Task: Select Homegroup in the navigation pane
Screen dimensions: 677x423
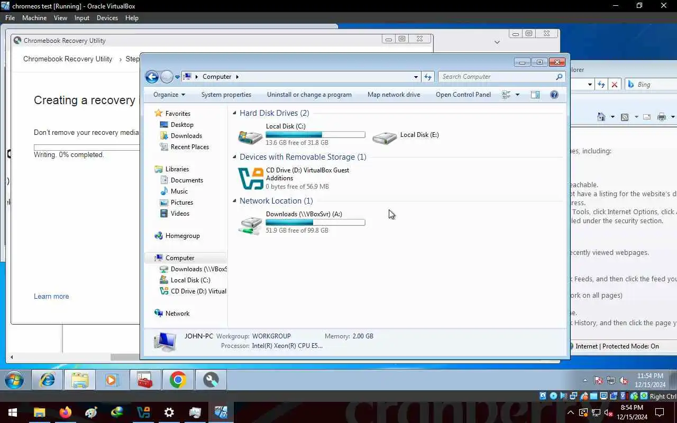Action: (x=182, y=236)
